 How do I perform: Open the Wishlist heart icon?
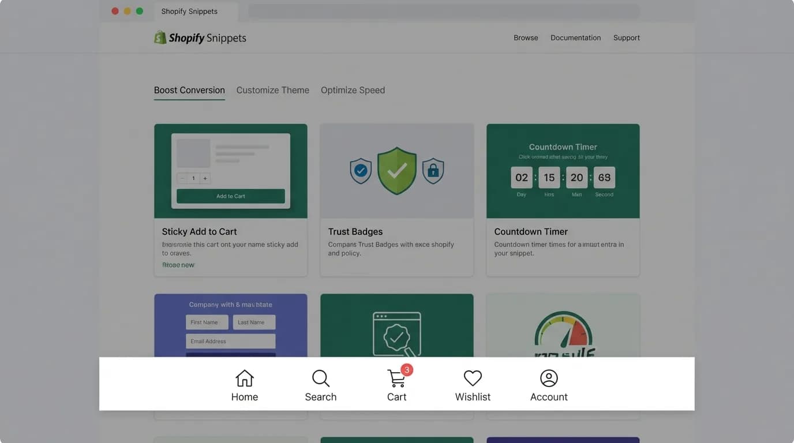click(x=473, y=378)
